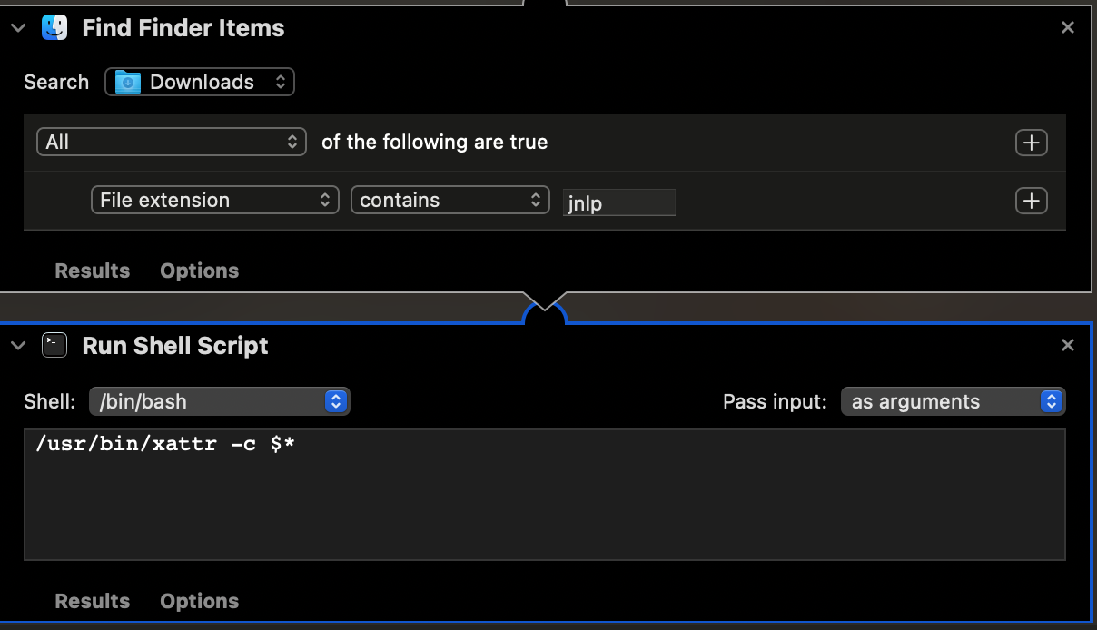Add a criterion with the top plus button
The image size is (1097, 630).
click(x=1031, y=143)
